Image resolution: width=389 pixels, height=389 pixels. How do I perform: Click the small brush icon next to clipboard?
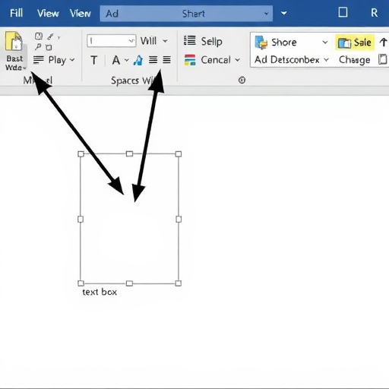[50, 36]
